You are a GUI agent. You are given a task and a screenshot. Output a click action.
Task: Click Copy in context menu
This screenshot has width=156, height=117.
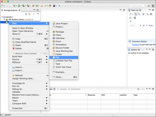pos(29,39)
